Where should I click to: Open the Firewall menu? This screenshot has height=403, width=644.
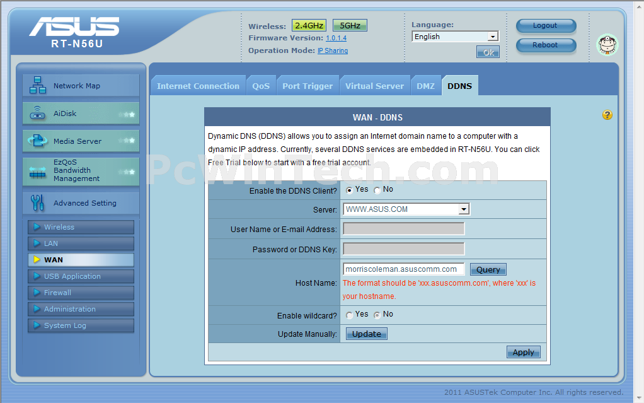pos(81,293)
